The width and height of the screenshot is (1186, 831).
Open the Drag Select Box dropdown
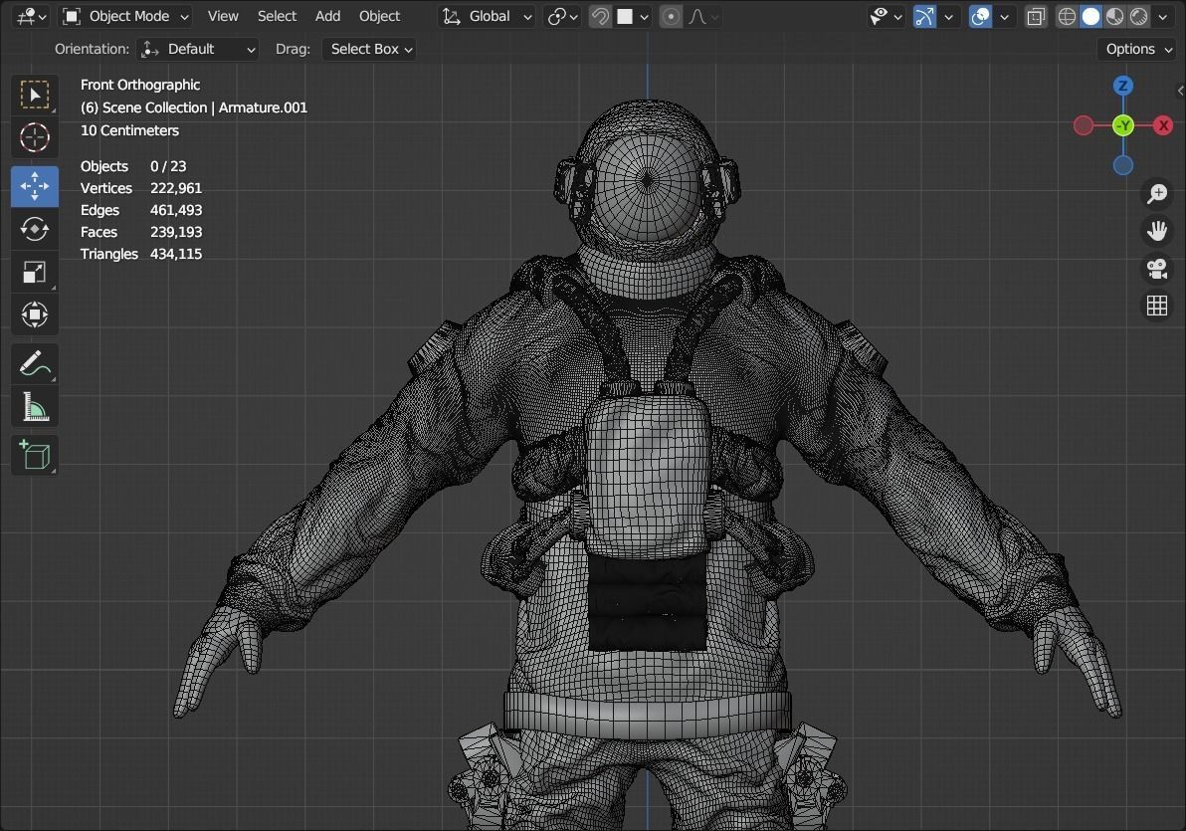click(369, 49)
